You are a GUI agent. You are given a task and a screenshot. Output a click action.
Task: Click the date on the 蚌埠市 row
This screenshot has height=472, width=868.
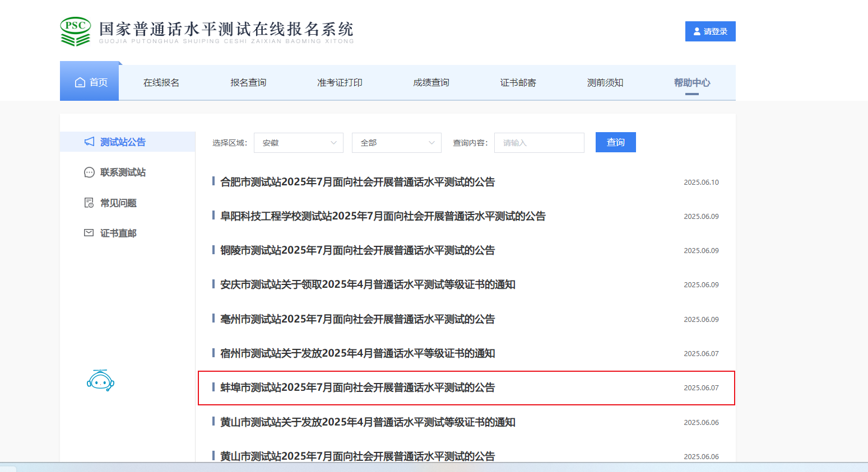point(701,388)
